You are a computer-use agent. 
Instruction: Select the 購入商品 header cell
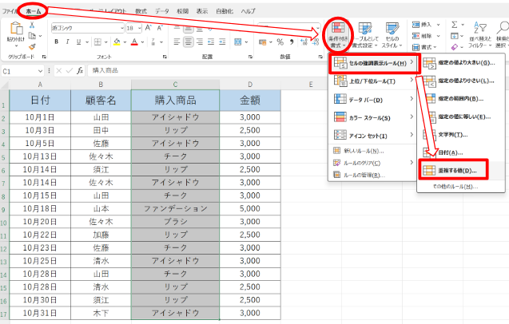[175, 100]
